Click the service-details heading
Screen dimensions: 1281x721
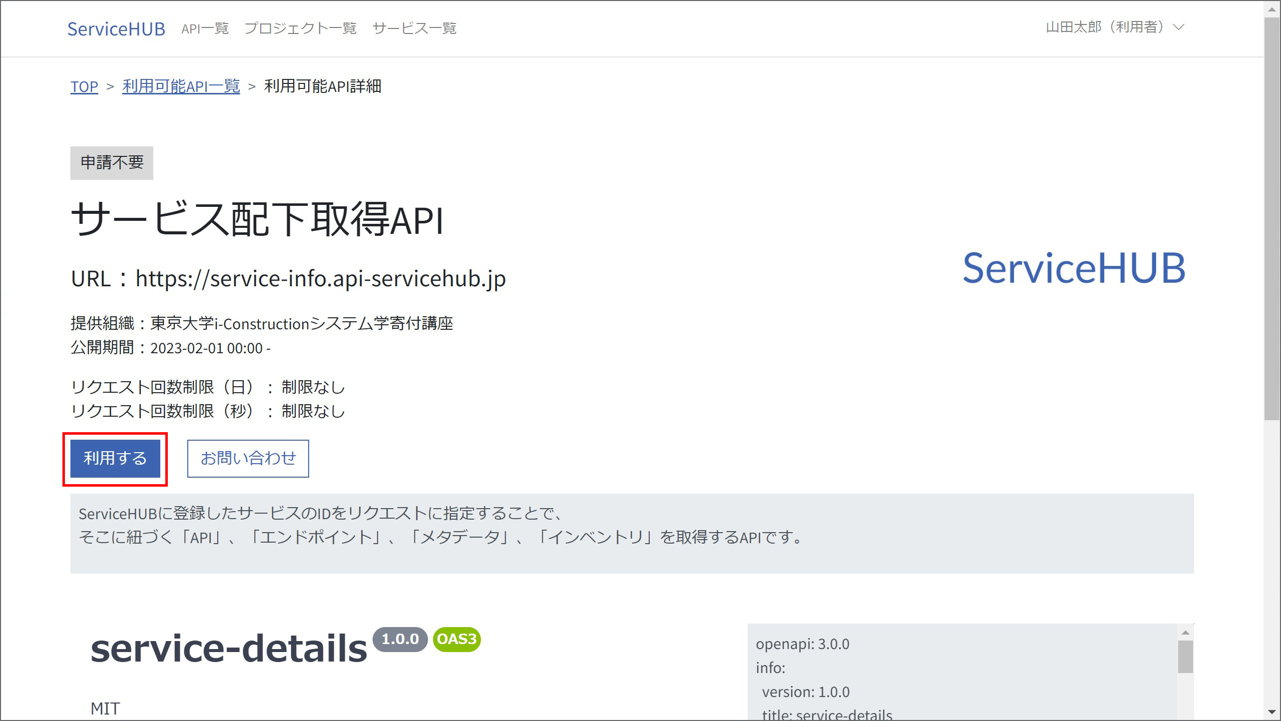tap(229, 648)
